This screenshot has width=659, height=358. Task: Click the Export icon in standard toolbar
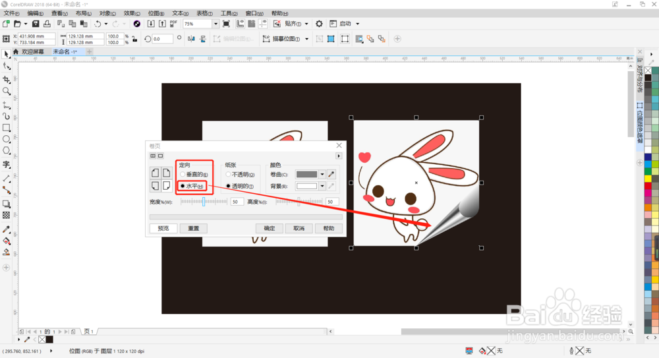point(162,24)
